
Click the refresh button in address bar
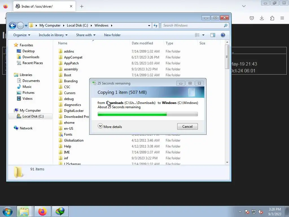(156, 25)
